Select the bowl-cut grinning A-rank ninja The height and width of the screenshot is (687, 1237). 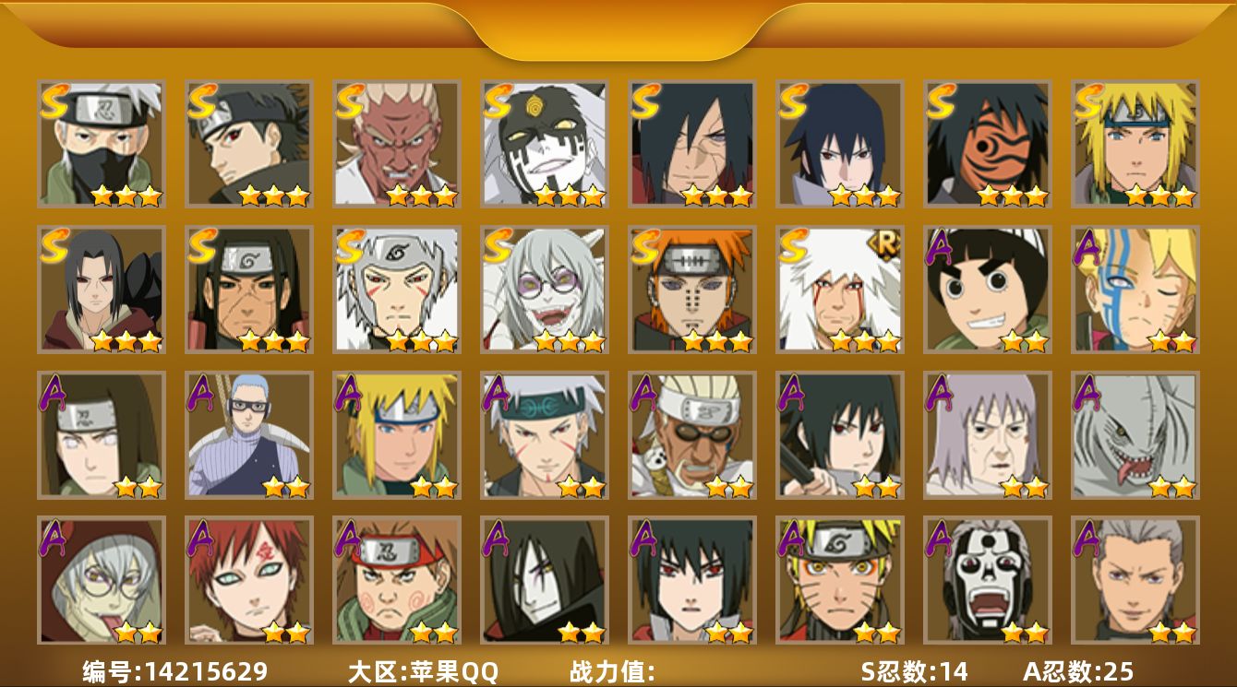tap(987, 289)
